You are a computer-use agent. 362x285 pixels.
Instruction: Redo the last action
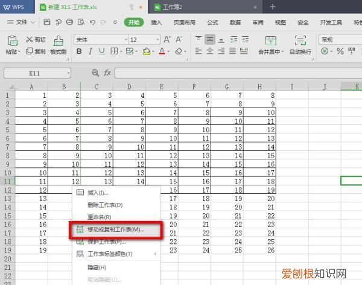click(x=103, y=22)
